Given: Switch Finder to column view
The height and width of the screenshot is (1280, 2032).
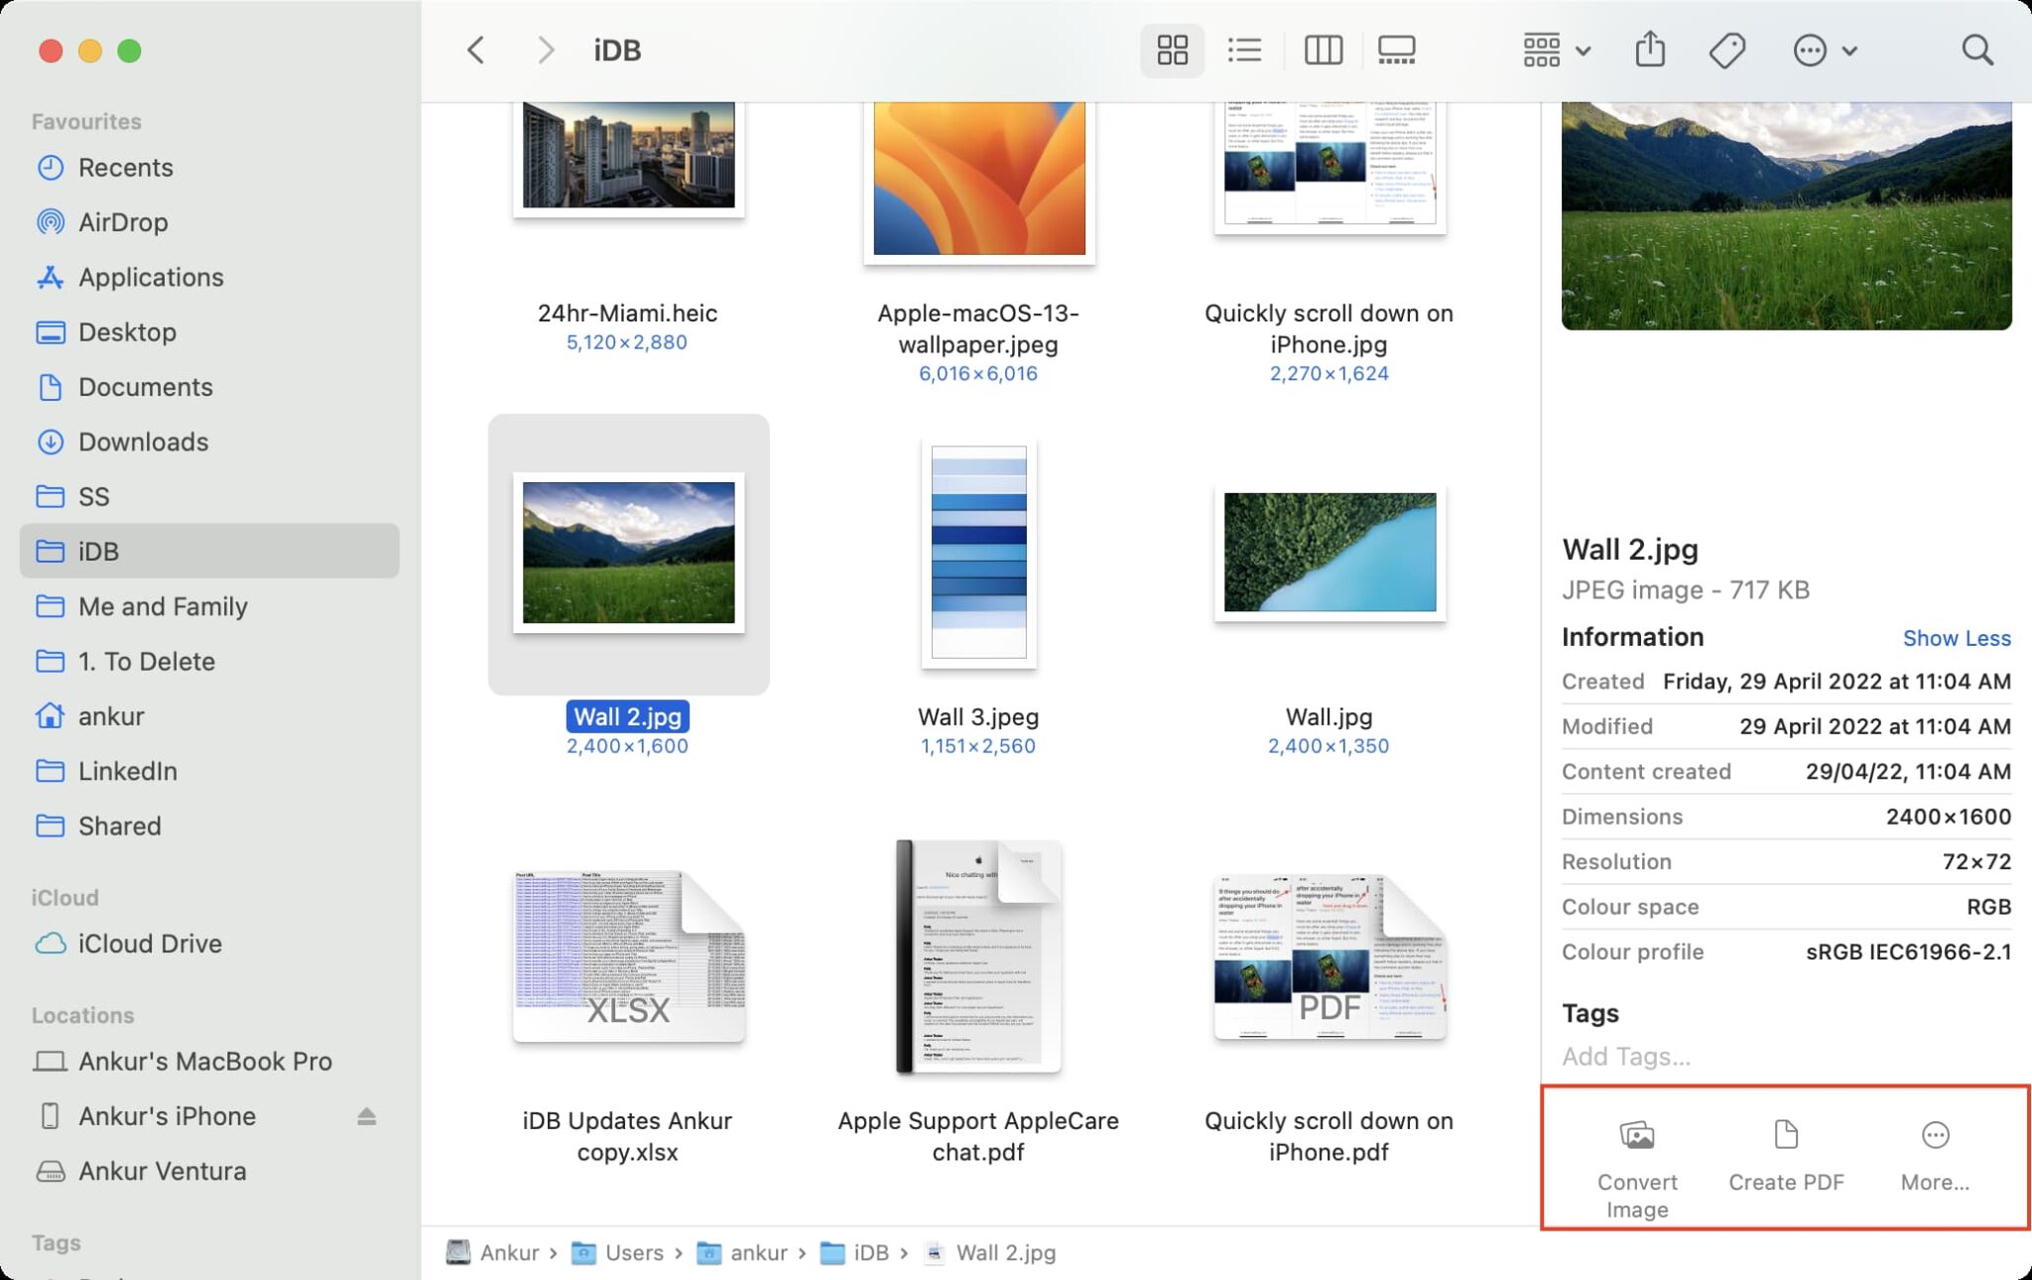Looking at the screenshot, I should click(1323, 50).
